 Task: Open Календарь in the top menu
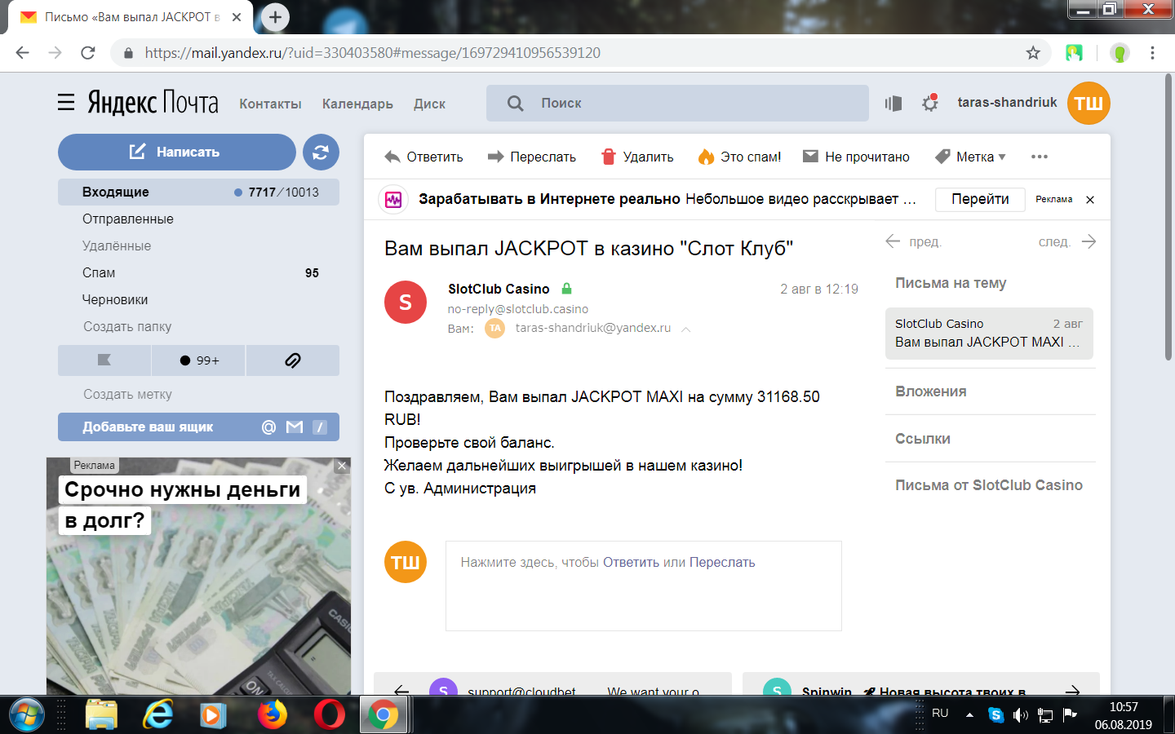coord(357,104)
